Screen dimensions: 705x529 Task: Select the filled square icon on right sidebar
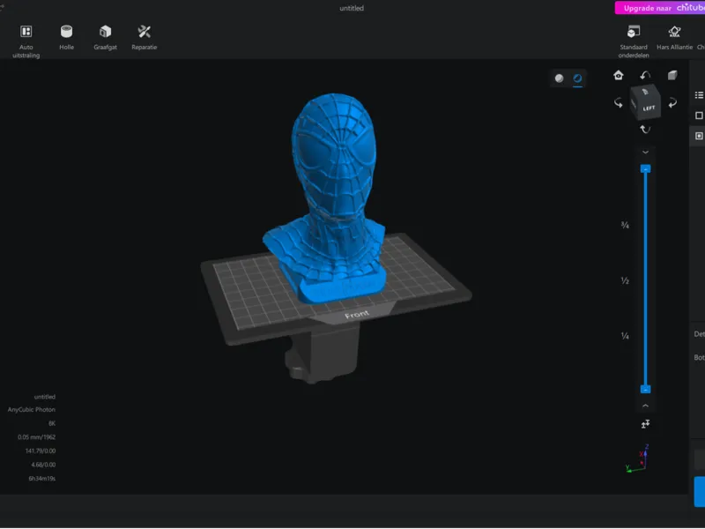[699, 136]
